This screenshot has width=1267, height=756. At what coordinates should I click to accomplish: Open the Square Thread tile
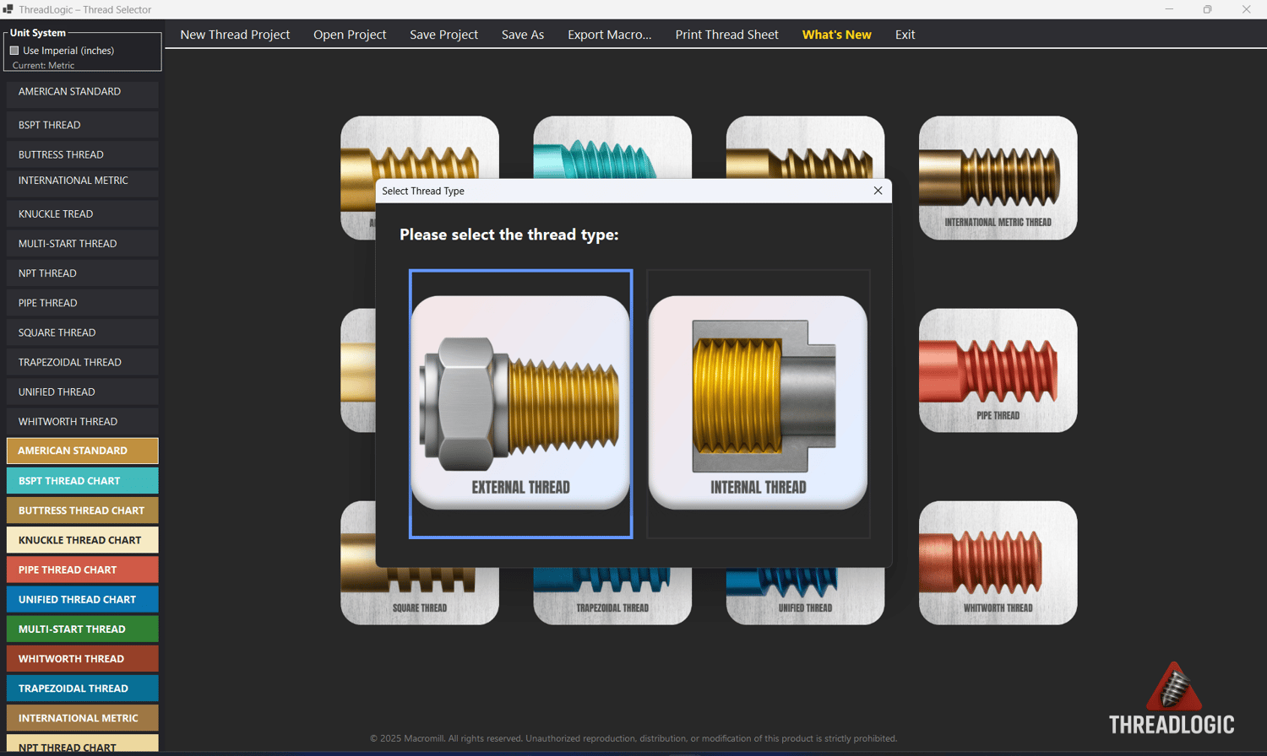[420, 597]
